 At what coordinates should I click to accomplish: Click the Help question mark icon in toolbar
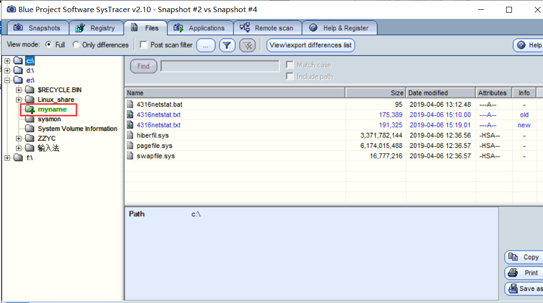(x=521, y=45)
